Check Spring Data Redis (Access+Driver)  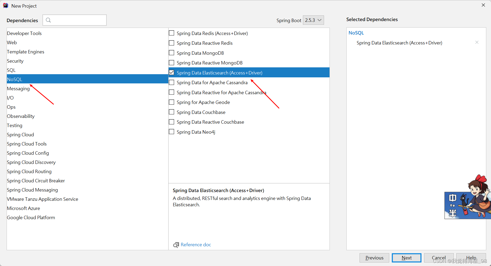click(x=171, y=33)
